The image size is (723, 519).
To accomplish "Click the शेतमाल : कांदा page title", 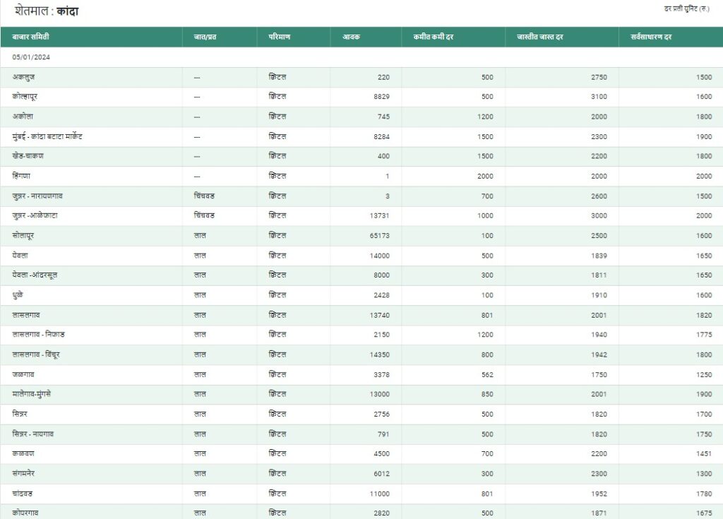I will pos(47,12).
